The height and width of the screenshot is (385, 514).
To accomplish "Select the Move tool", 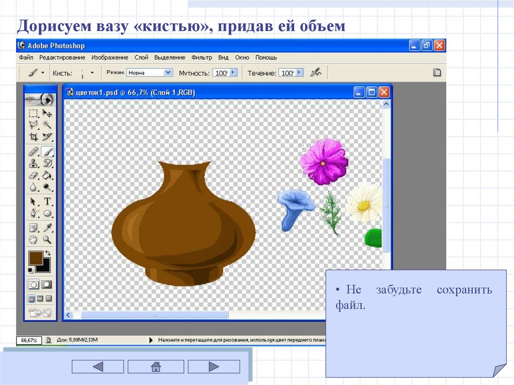I will pyautogui.click(x=47, y=114).
